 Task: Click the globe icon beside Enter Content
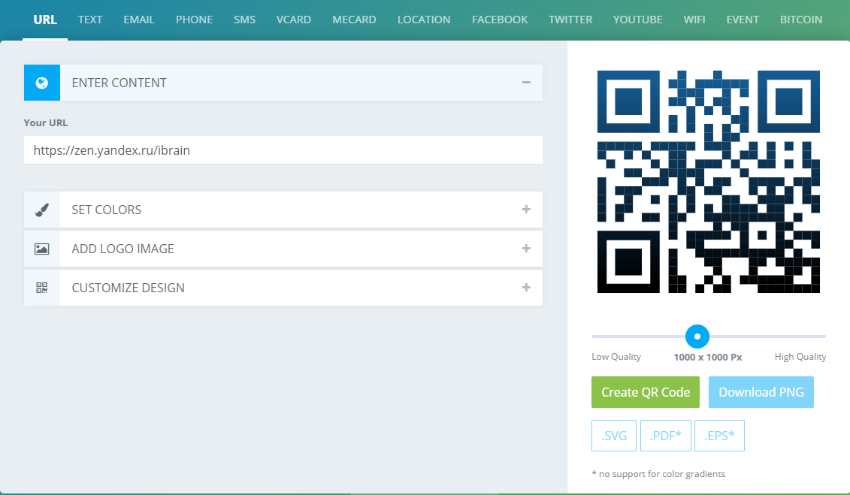(x=42, y=83)
